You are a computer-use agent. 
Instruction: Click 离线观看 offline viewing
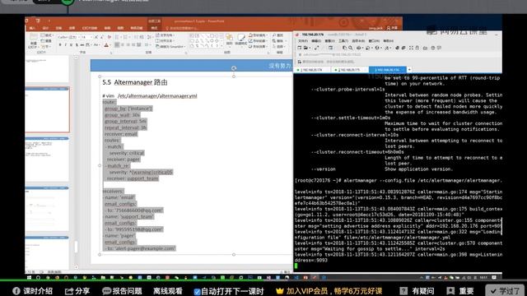[x=168, y=291]
